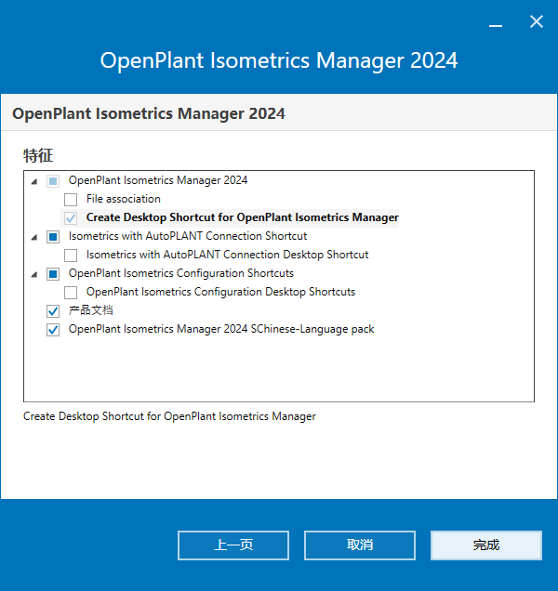
Task: Select the File association row label
Action: (124, 199)
